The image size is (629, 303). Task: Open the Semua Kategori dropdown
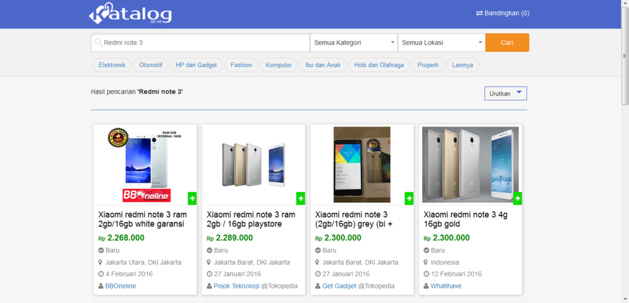click(353, 43)
